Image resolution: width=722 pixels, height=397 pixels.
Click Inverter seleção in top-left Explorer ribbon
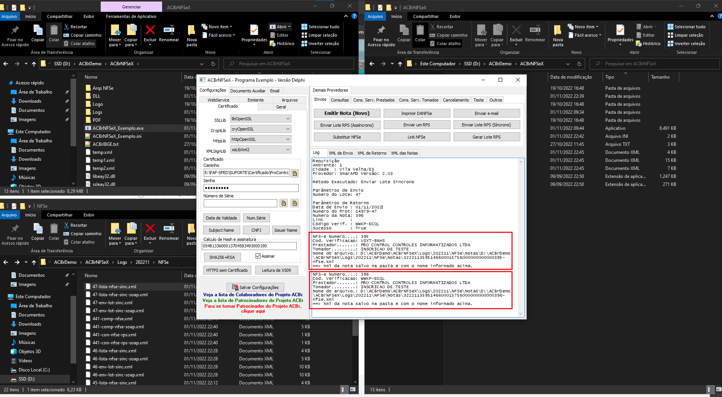[x=320, y=44]
